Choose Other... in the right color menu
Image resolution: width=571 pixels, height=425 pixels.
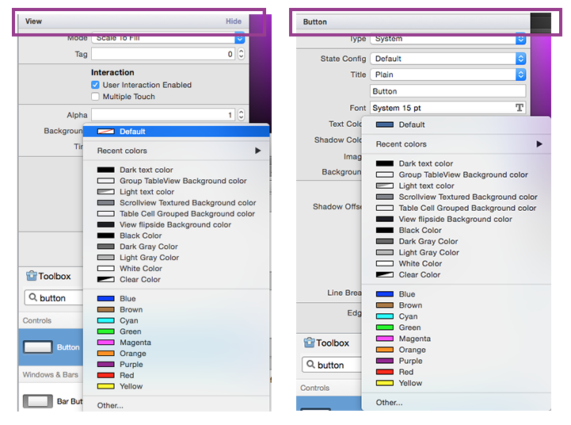point(389,402)
